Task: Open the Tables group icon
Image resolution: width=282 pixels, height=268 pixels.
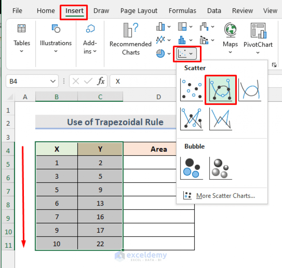Action: 22,28
